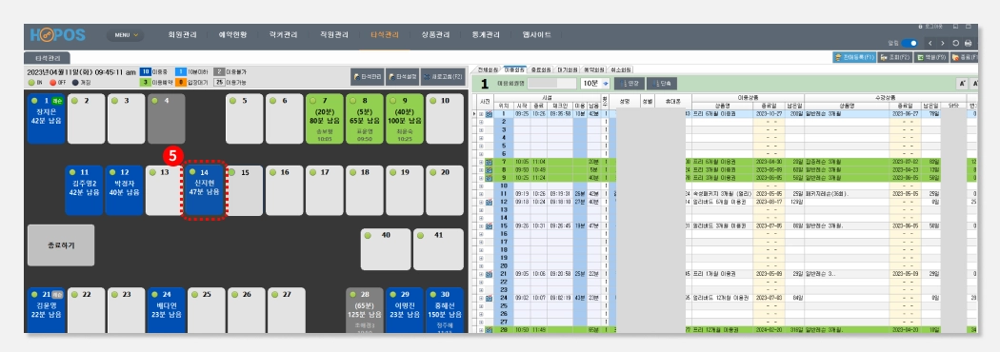Image resolution: width=1000 pixels, height=352 pixels.
Task: Open the 웹사이트 menu
Action: click(536, 35)
